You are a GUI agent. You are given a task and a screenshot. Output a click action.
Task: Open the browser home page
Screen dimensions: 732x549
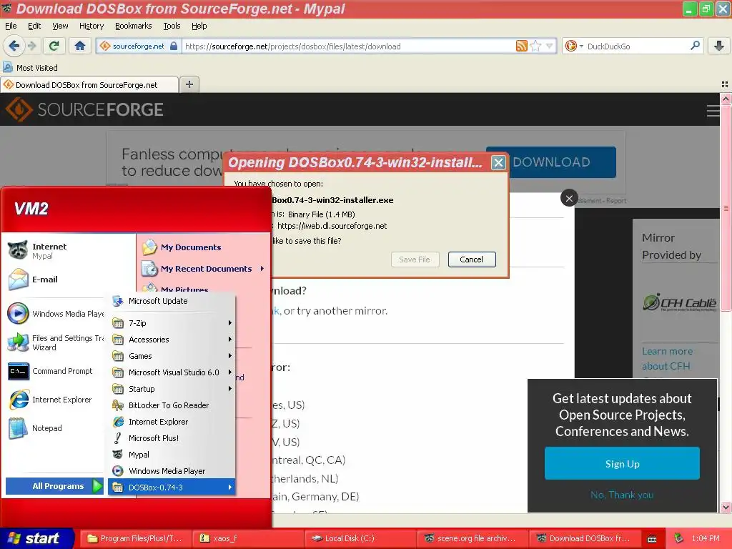[x=80, y=46]
